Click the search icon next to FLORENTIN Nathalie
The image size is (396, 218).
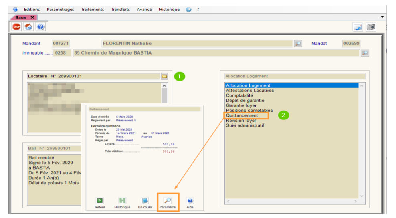(x=298, y=44)
